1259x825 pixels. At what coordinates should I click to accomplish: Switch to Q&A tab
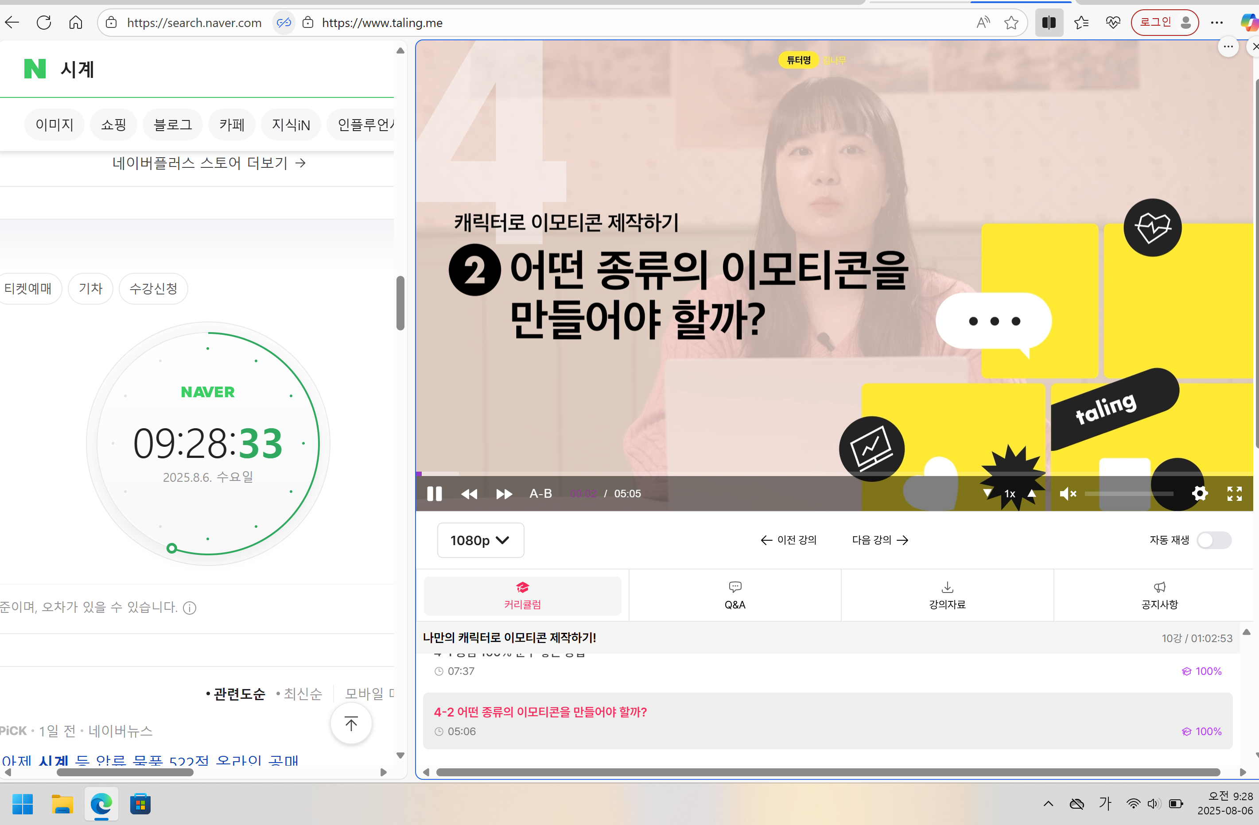[734, 596]
